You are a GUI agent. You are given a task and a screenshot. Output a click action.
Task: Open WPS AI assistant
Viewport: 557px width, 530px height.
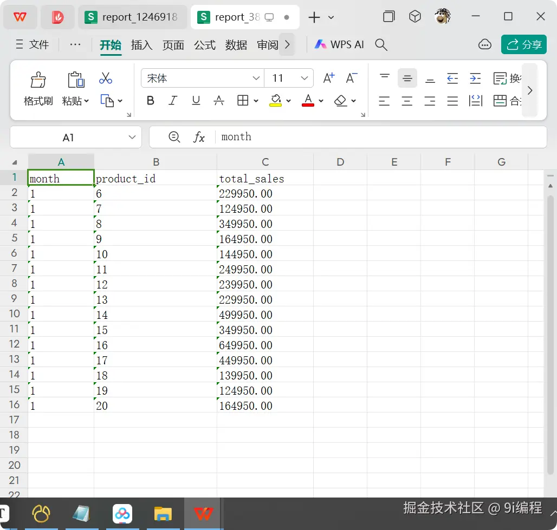[339, 44]
